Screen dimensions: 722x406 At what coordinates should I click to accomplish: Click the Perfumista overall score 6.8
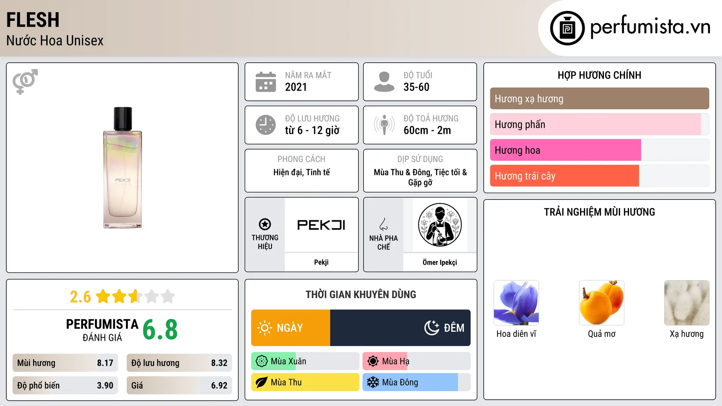tap(160, 330)
